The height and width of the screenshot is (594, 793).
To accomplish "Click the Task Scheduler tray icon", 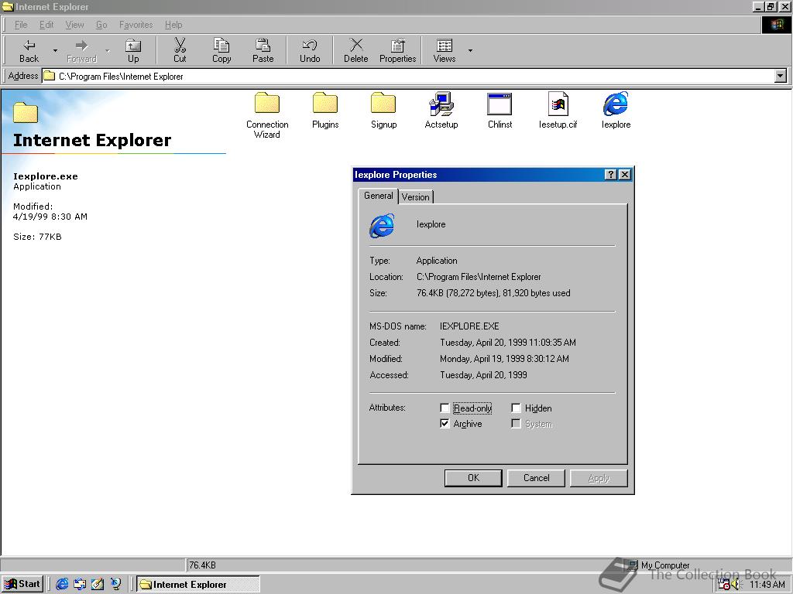I will (724, 585).
